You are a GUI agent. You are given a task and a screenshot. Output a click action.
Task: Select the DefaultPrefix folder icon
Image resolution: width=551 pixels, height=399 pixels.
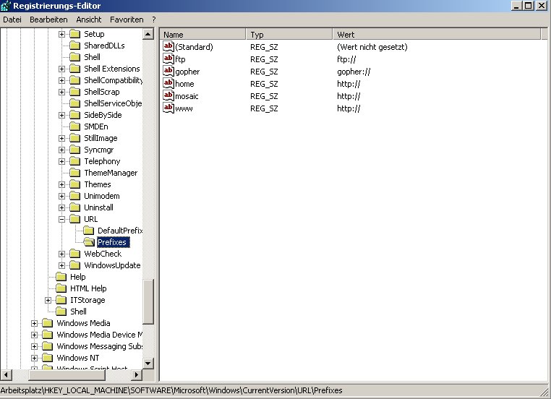pos(89,231)
